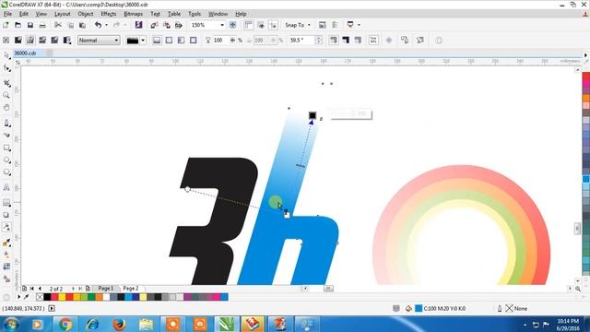This screenshot has height=332, width=590.
Task: Toggle Show rulers button
Action: click(248, 25)
